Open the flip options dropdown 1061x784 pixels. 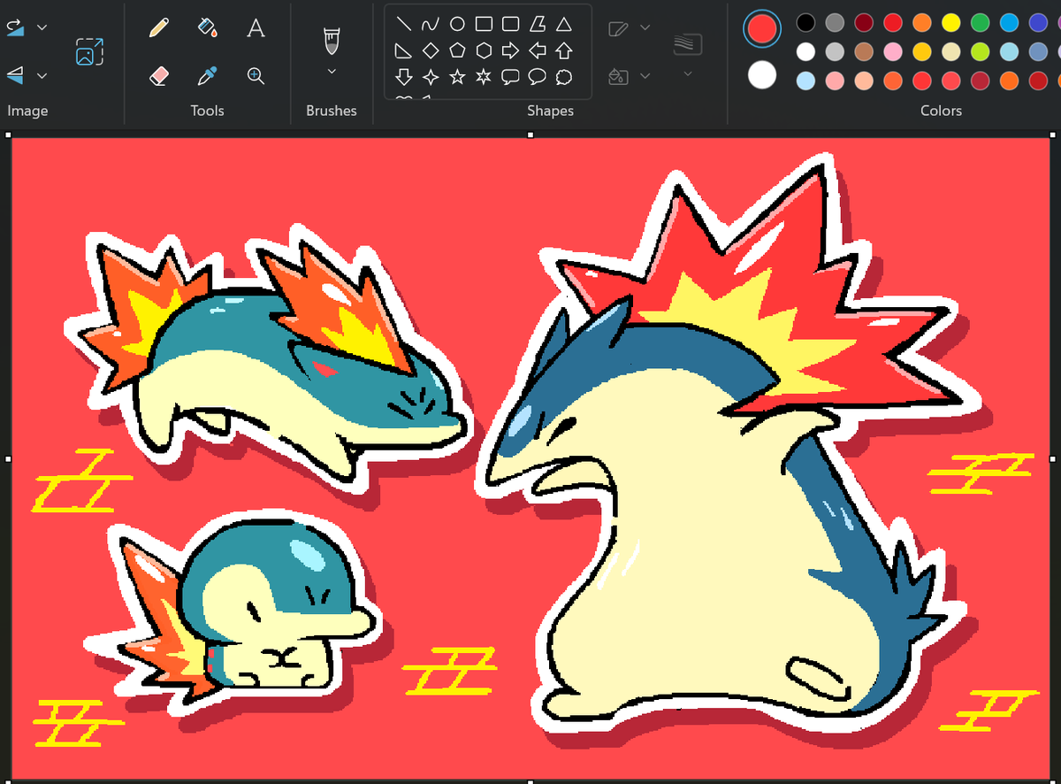point(42,74)
